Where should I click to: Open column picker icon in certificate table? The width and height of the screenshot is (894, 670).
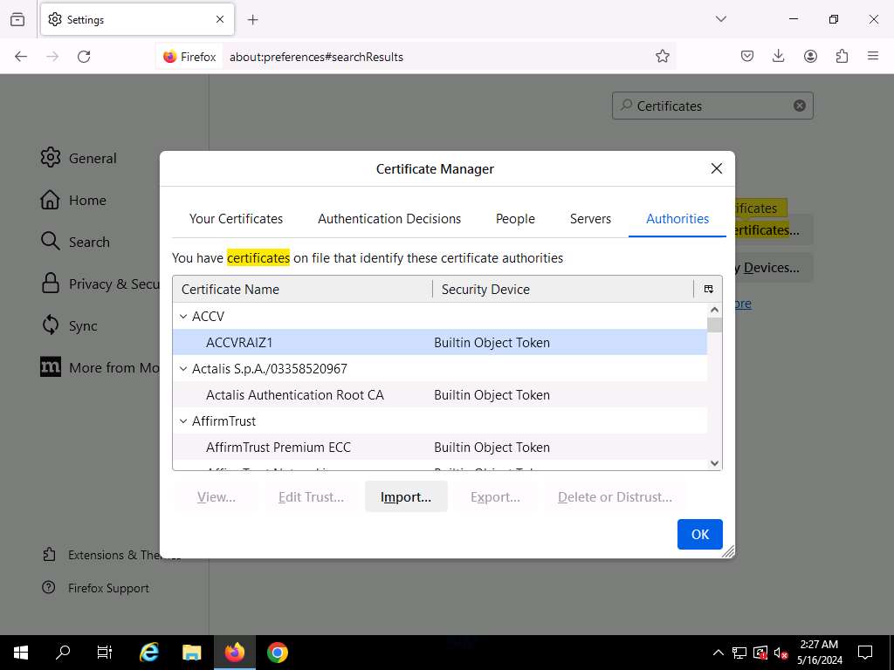coord(708,290)
